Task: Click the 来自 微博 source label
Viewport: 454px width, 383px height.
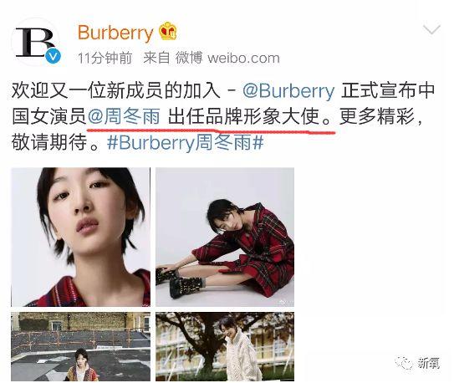Action: tap(172, 58)
